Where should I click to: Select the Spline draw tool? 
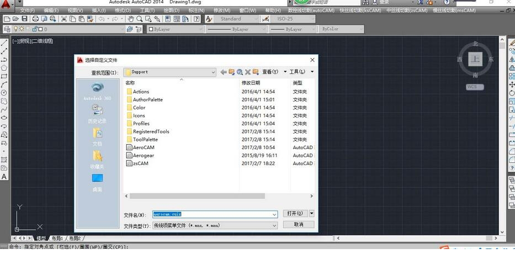coord(4,110)
